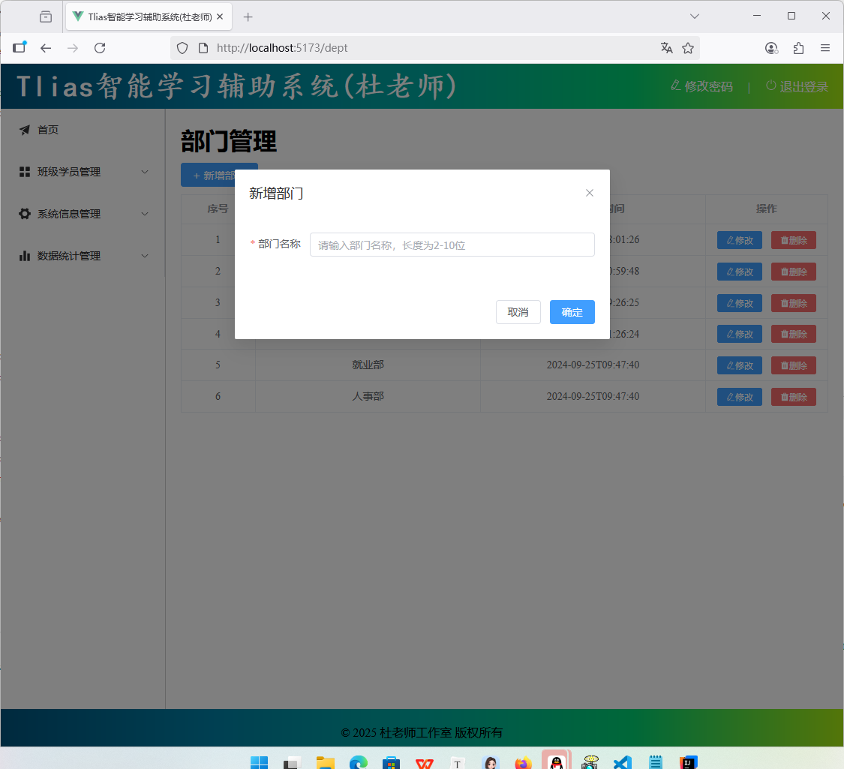The width and height of the screenshot is (844, 769).
Task: Reload the page with browser refresh icon
Action: point(100,48)
